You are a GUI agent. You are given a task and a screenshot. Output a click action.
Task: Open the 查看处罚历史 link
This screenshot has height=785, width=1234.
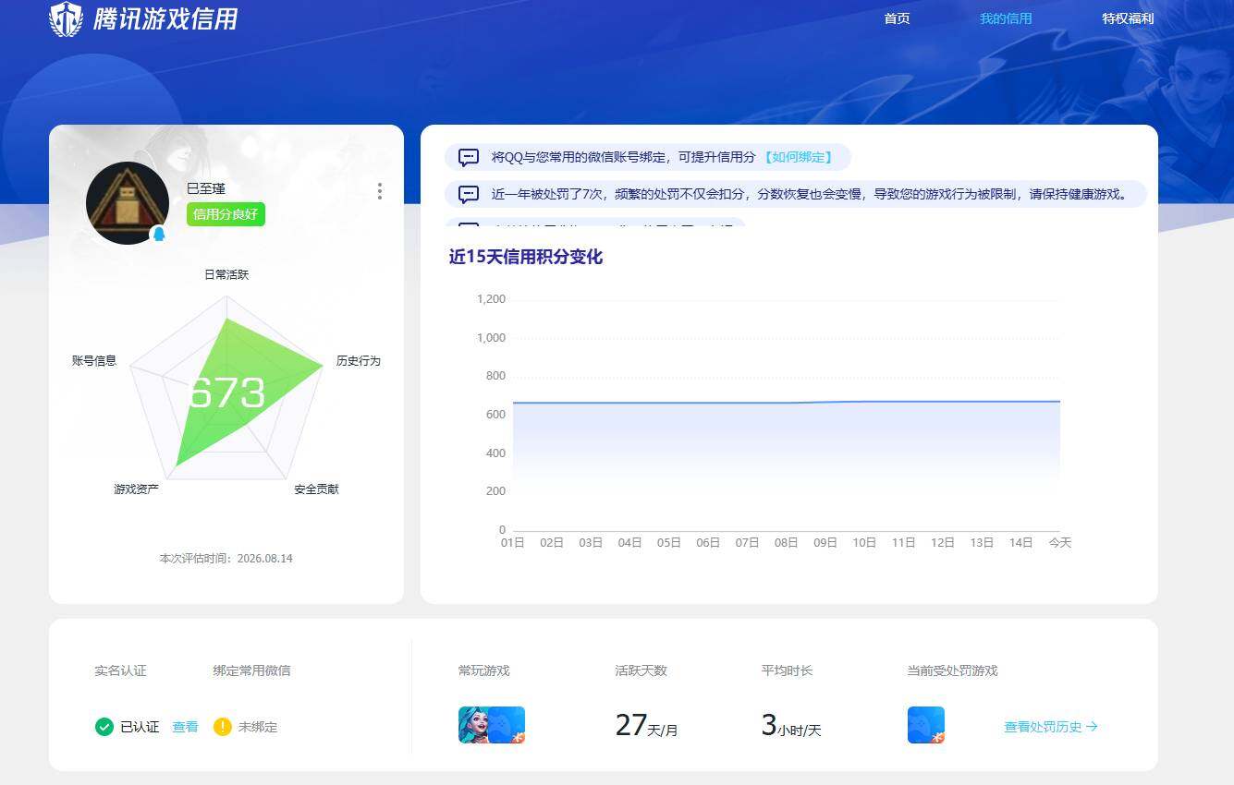pos(1051,727)
